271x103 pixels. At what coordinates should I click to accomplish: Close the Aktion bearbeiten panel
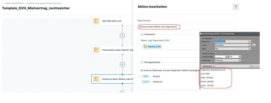(x=236, y=7)
